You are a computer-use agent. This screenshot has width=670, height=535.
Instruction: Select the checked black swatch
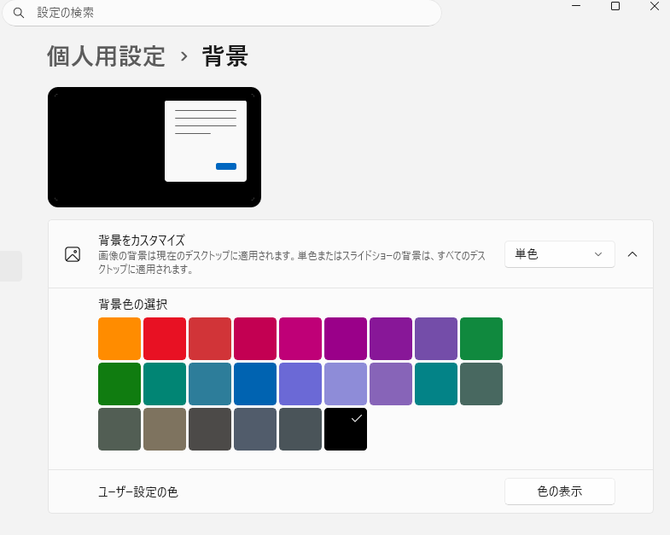click(x=346, y=429)
